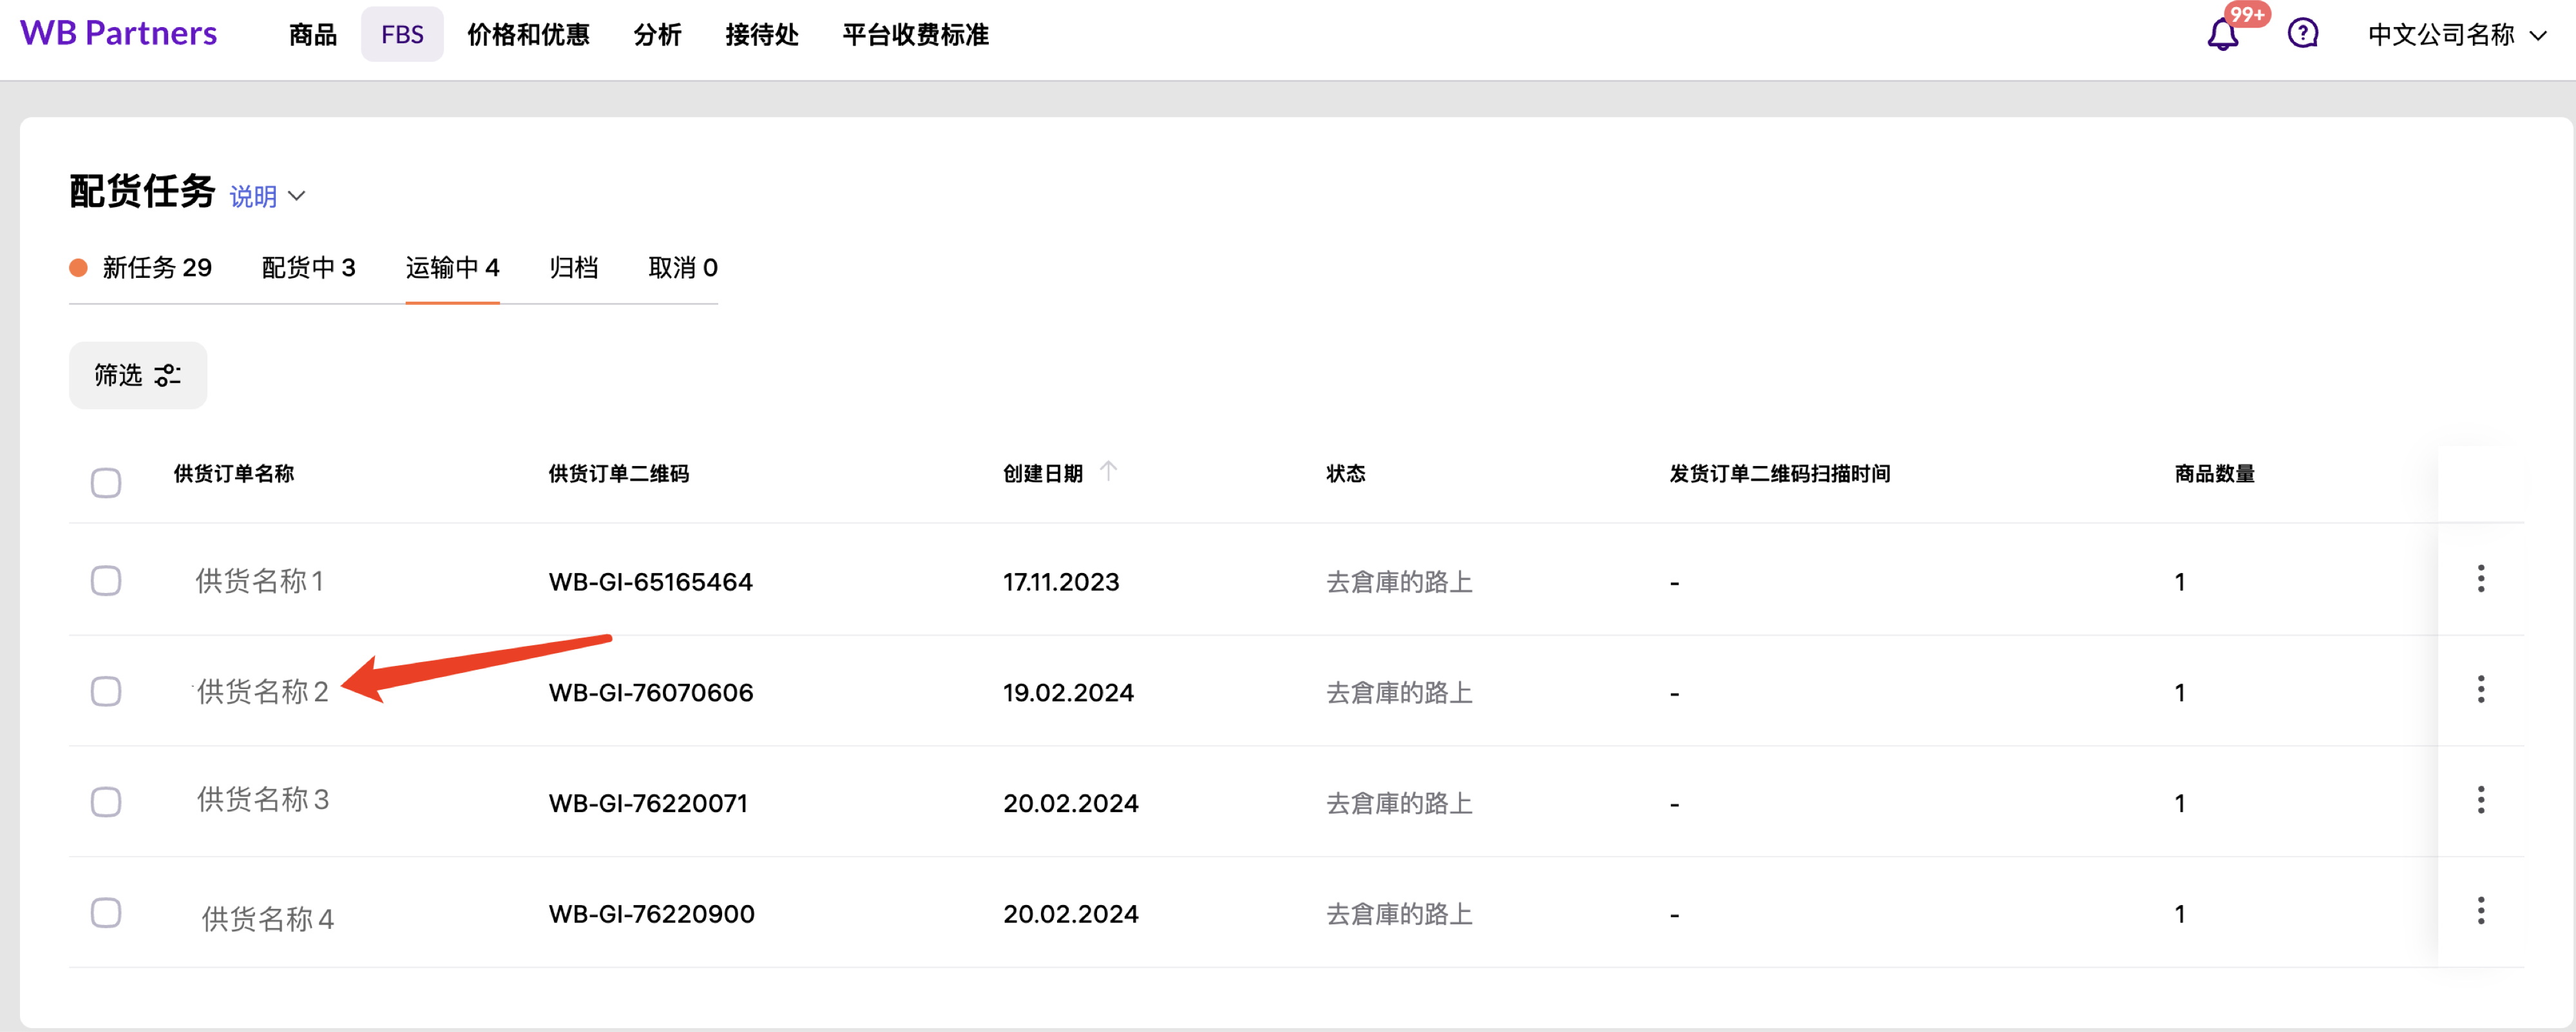Mark the checkbox for 供货名称4
The width and height of the screenshot is (2576, 1032).
coord(106,913)
